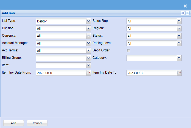The image size is (191, 128).
Task: Click the Add Bulk panel title
Action: click(x=9, y=13)
